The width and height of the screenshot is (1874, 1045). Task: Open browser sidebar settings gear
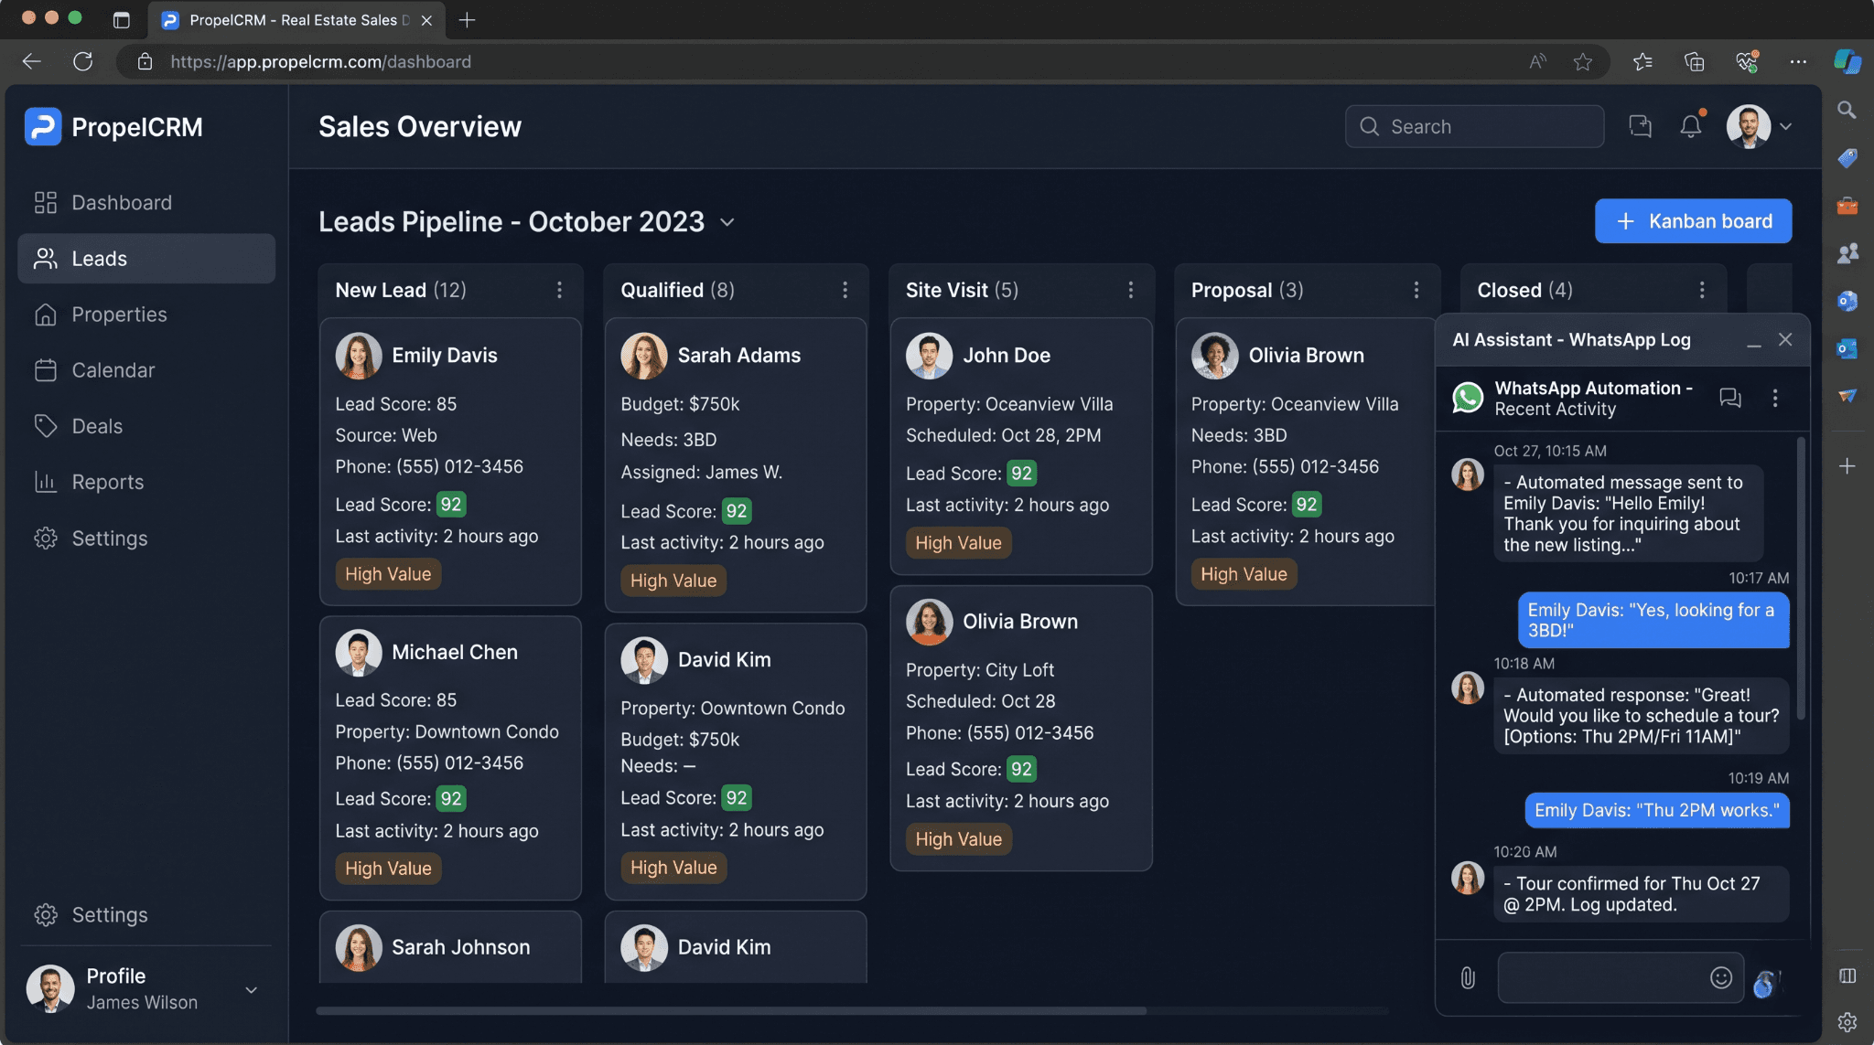click(x=1847, y=1022)
